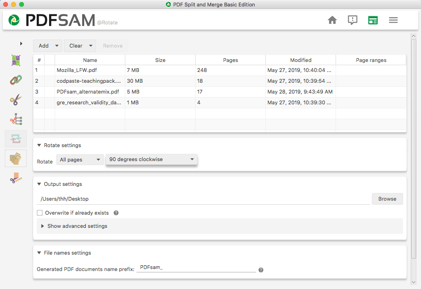Open the news speech bubble icon
Screen dimensions: 421x289
352,20
